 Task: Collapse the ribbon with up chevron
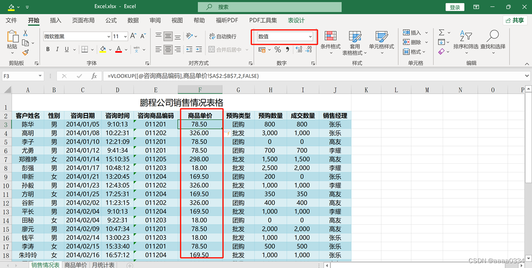pos(527,64)
